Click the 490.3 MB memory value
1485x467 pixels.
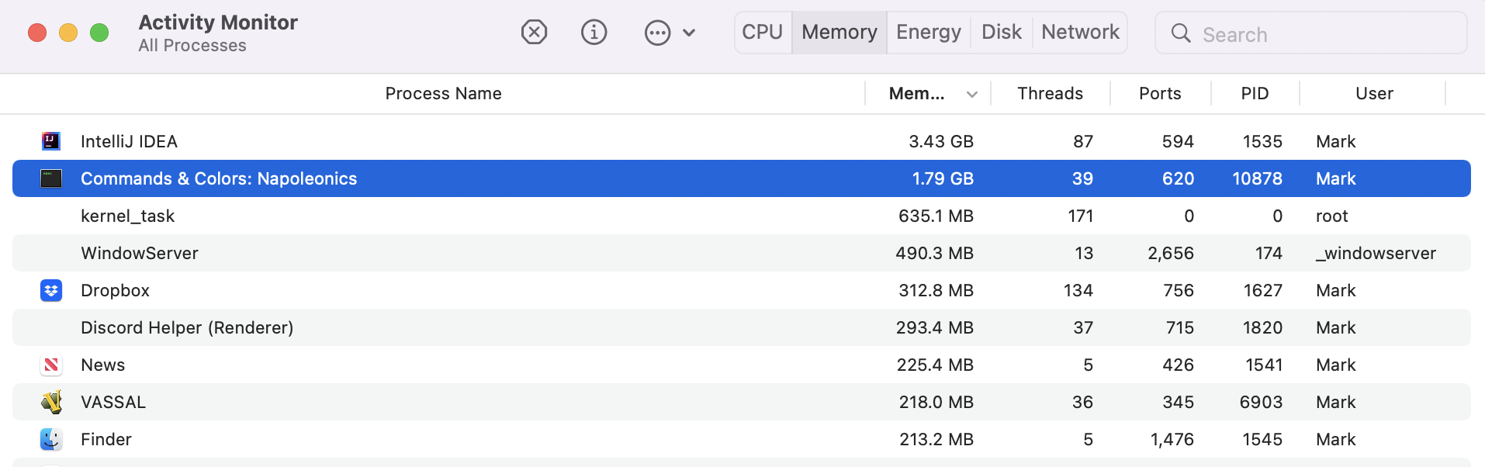pos(934,253)
